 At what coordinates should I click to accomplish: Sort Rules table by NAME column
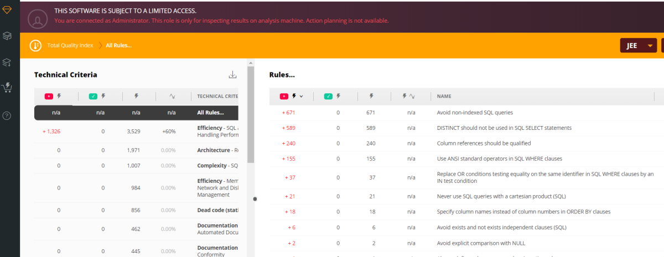(444, 96)
